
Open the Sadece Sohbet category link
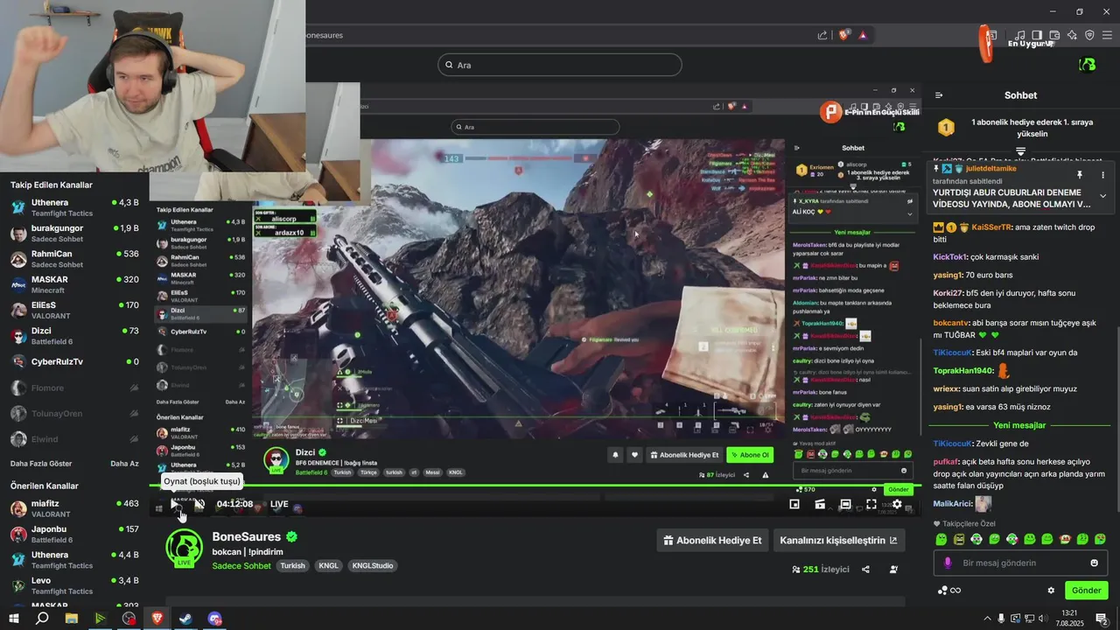point(241,566)
